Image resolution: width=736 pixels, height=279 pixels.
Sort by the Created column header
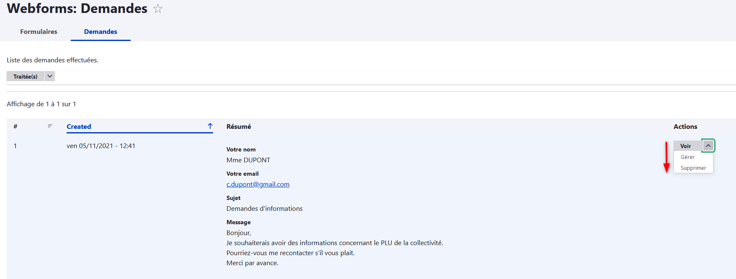point(79,126)
